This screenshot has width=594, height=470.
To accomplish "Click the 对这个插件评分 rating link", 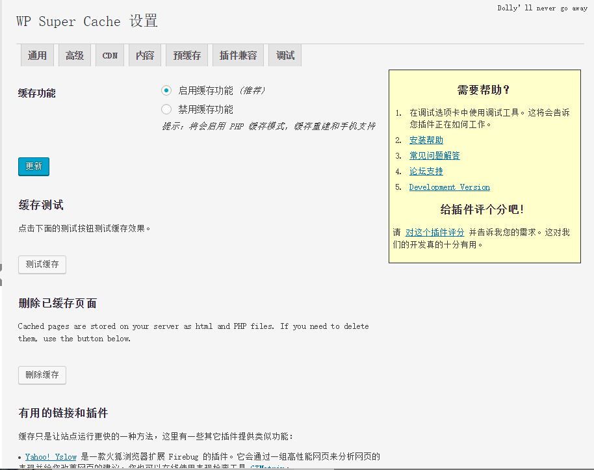I will (435, 232).
